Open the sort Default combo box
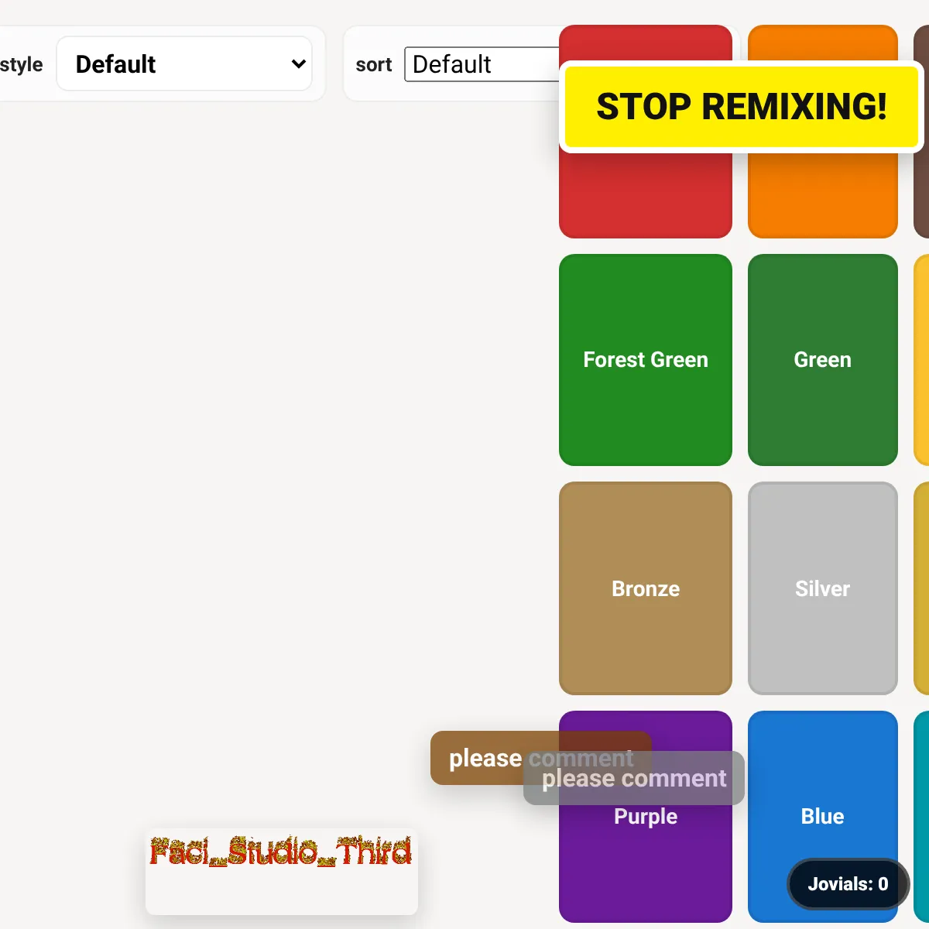 coord(482,64)
